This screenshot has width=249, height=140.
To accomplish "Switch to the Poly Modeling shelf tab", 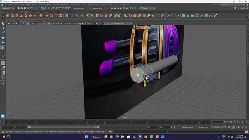I will 25,12.
